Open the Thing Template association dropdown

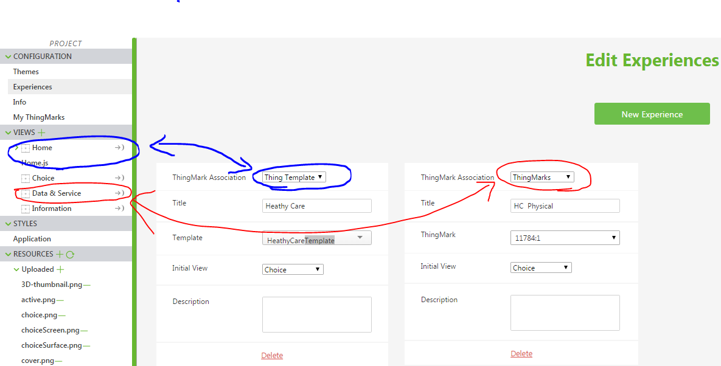pyautogui.click(x=294, y=178)
